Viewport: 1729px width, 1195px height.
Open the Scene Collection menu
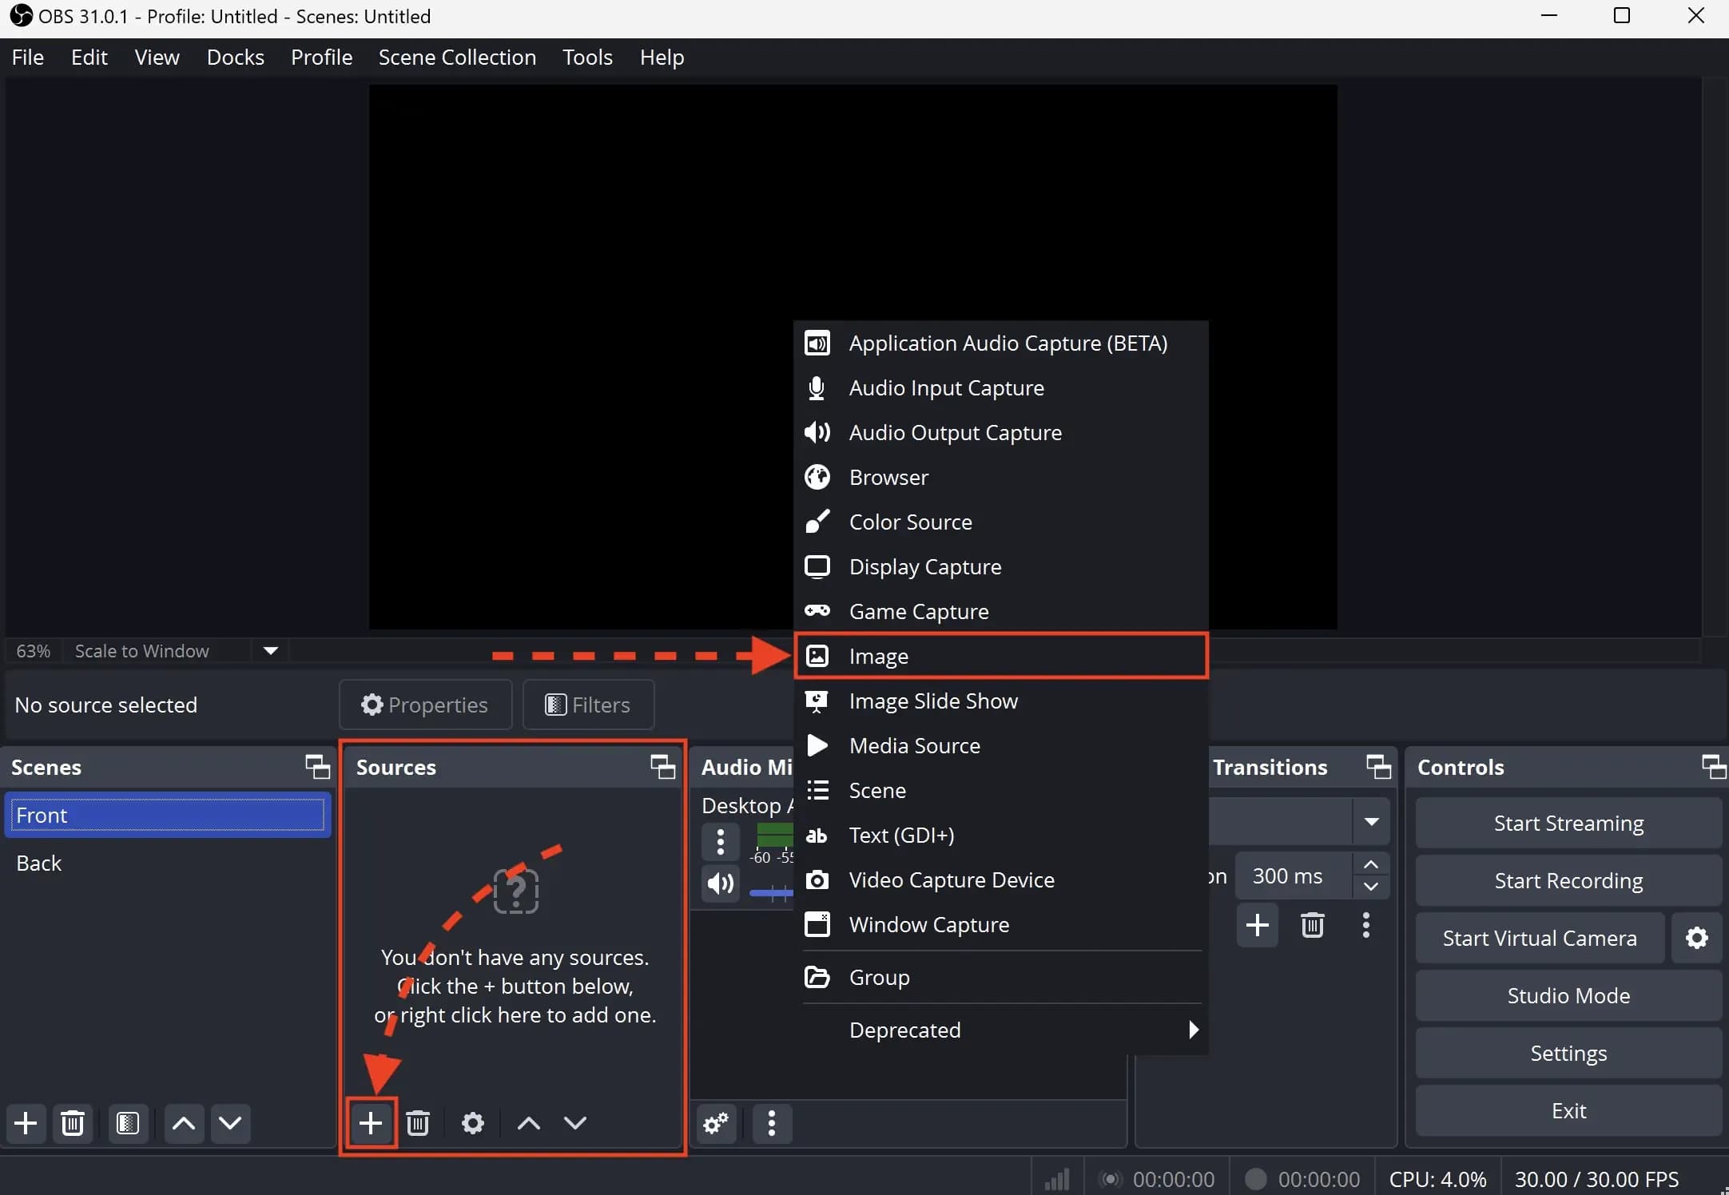point(457,57)
